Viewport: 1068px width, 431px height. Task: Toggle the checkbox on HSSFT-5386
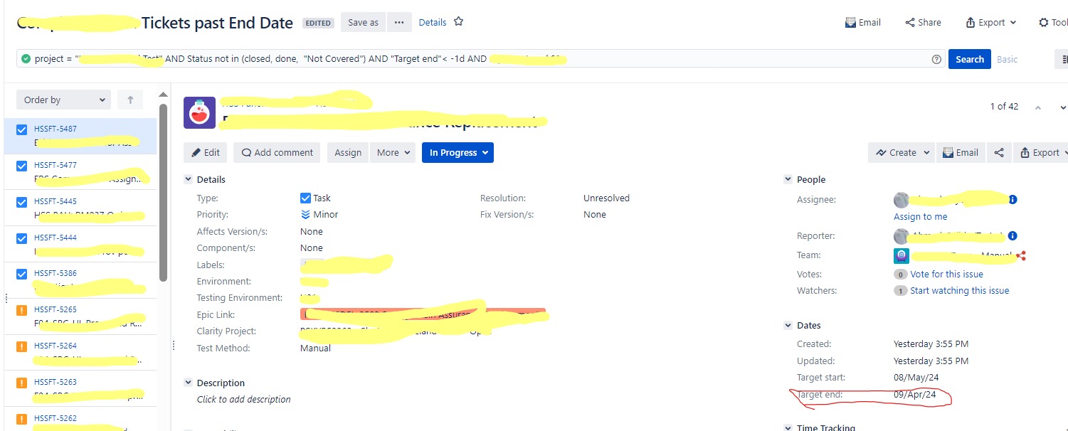point(21,273)
